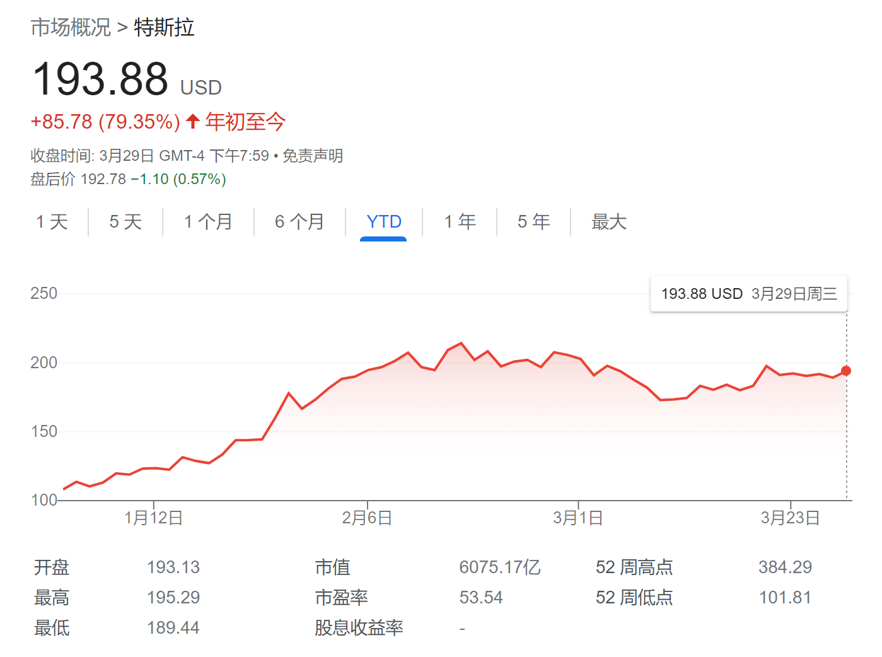Show the 1 个月 chart range

[208, 222]
